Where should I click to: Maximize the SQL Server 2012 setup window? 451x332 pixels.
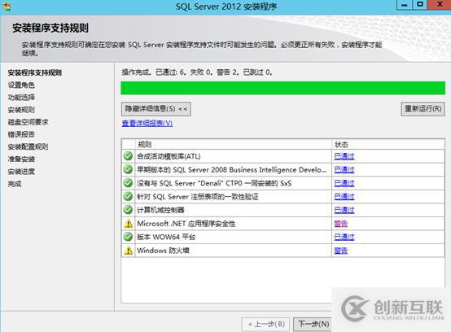(419, 5)
